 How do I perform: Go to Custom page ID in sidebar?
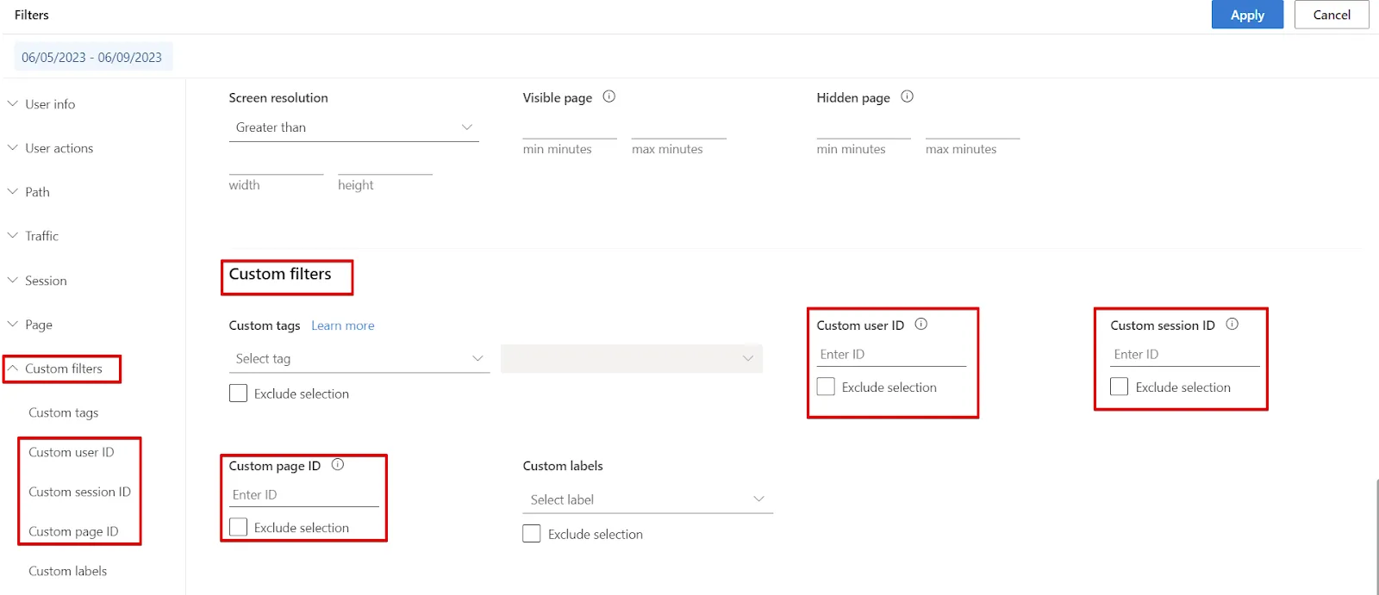click(73, 531)
